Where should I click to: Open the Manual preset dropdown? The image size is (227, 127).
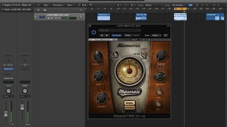(120, 30)
